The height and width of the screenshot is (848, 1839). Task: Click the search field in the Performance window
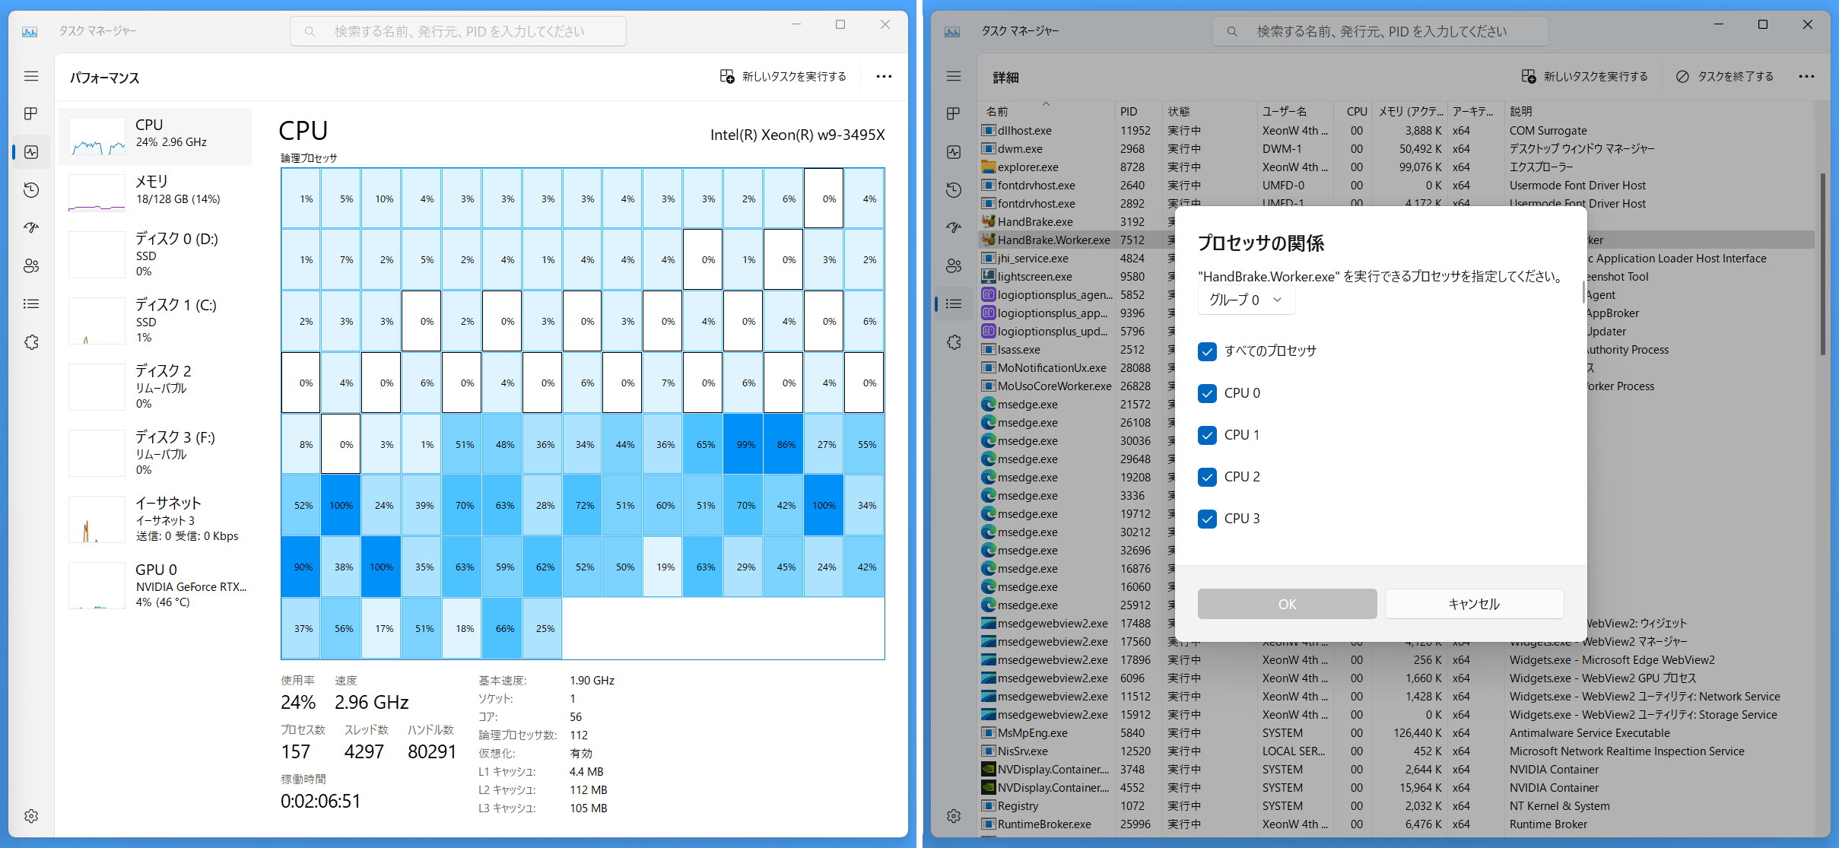coord(458,31)
